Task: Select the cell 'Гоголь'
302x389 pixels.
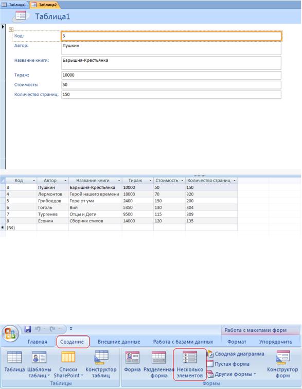Action: pos(52,207)
